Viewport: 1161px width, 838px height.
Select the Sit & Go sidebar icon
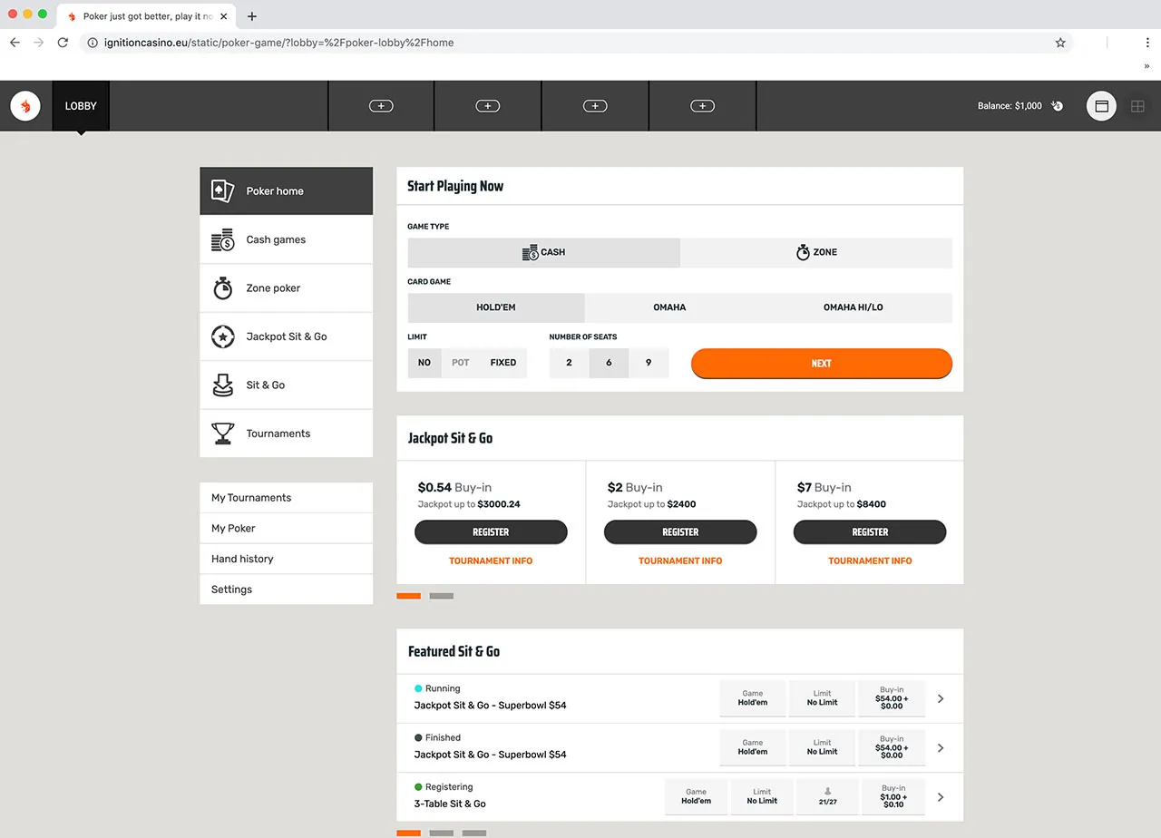[222, 385]
